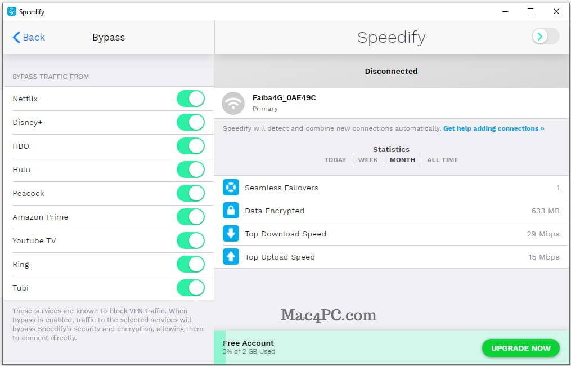This screenshot has height=366, width=571.
Task: Click the Data Encrypted label
Action: point(275,211)
